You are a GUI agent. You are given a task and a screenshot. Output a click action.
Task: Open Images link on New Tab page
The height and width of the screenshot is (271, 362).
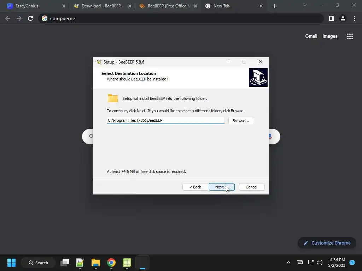[330, 36]
